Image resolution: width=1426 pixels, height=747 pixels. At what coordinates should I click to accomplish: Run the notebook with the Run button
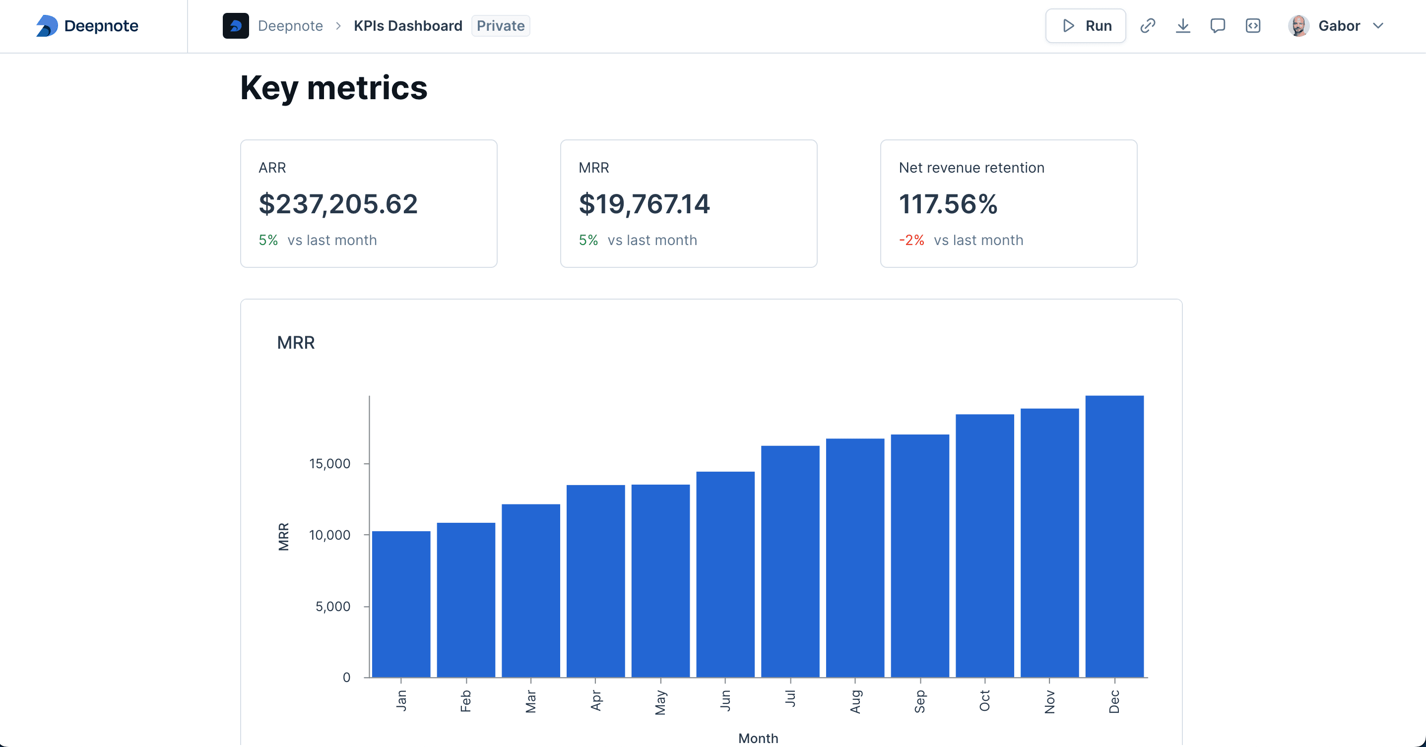[x=1086, y=26]
